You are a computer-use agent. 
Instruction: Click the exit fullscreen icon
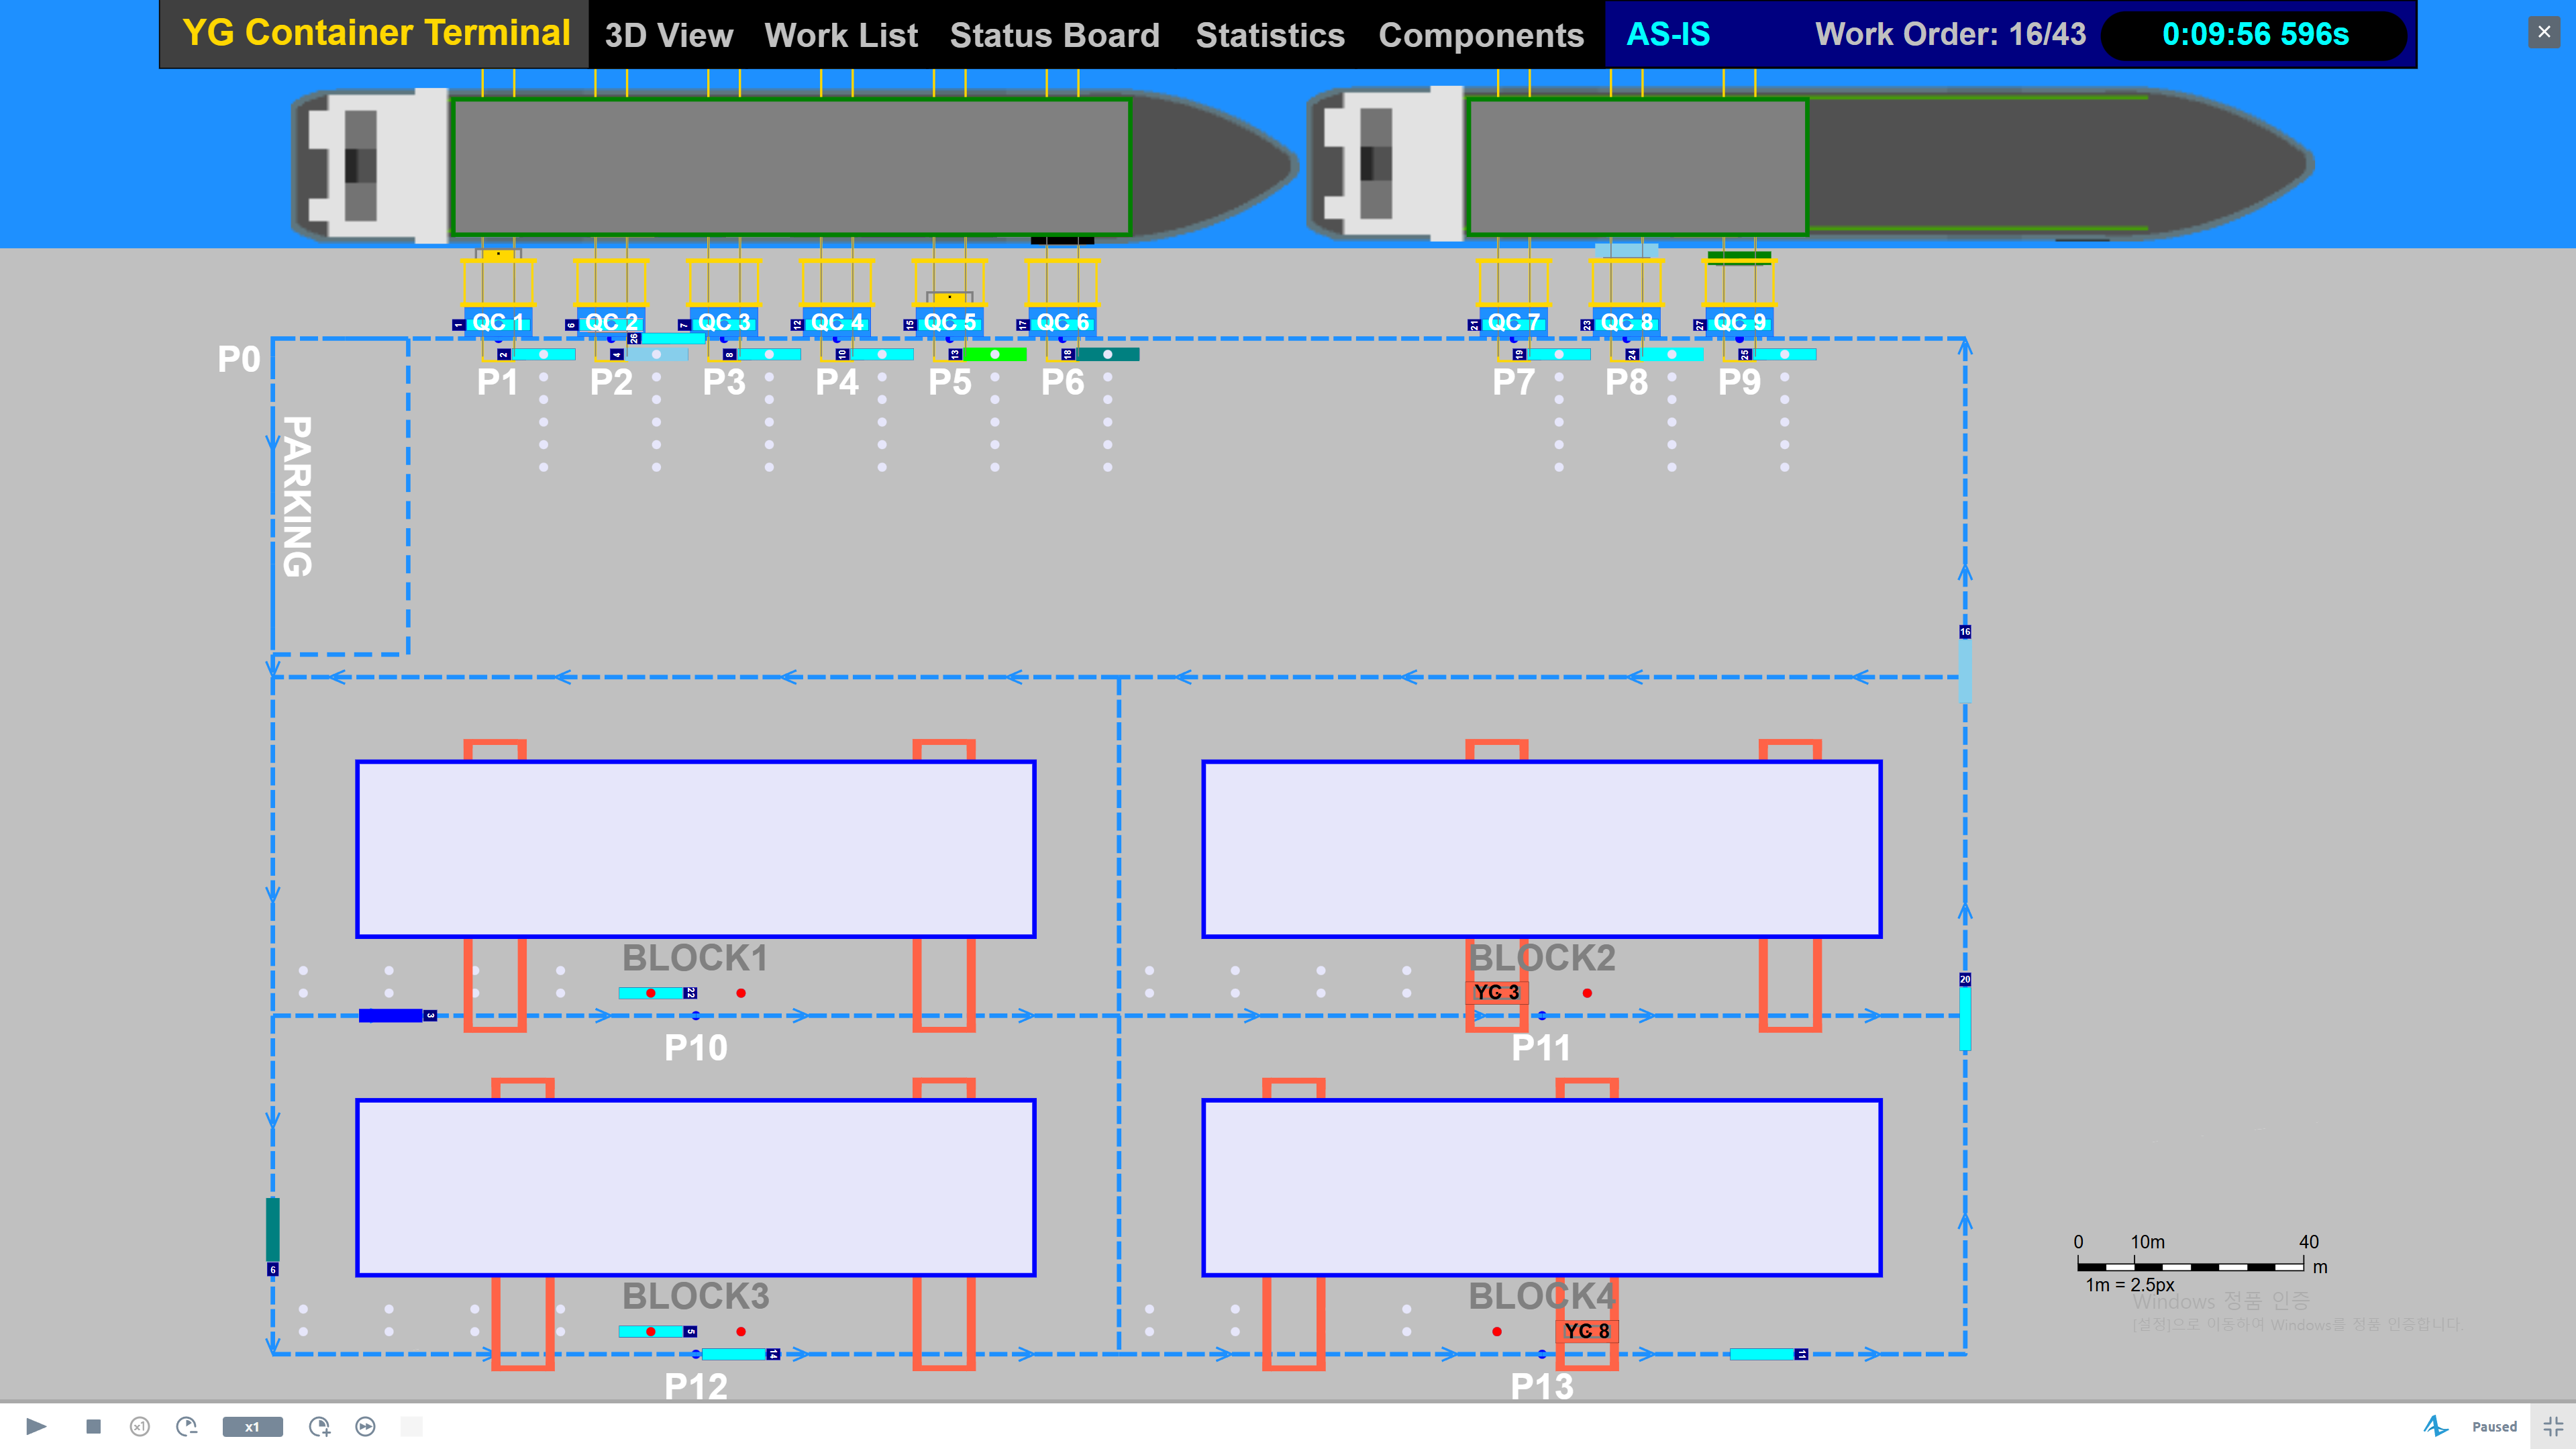[x=2553, y=1427]
